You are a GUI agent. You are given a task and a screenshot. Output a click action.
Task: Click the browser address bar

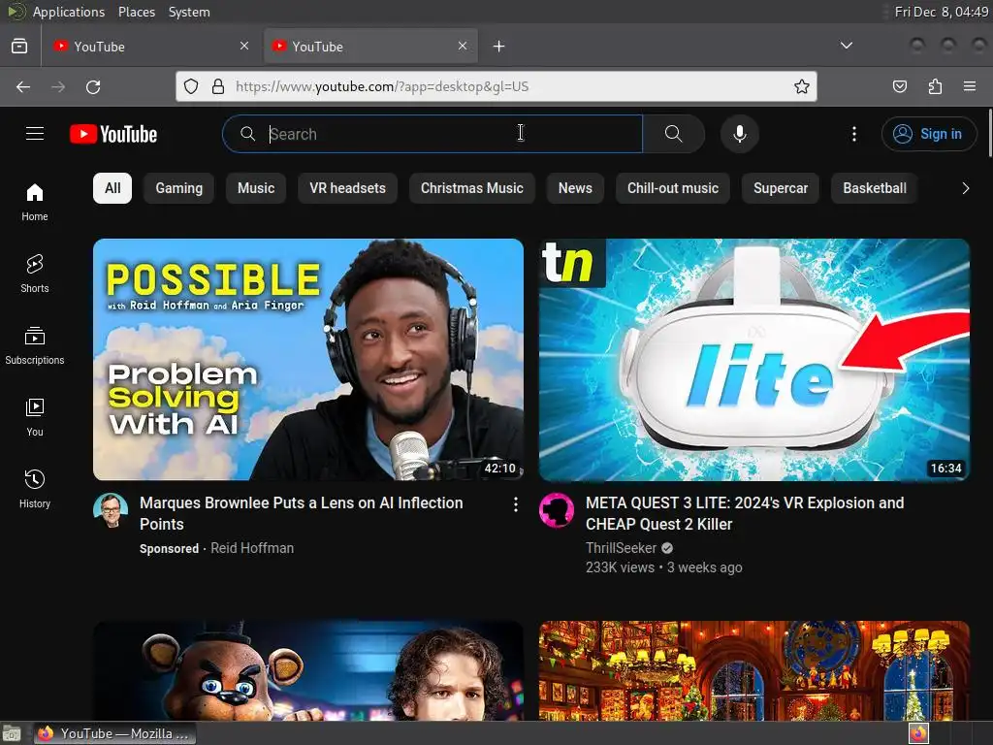496,86
